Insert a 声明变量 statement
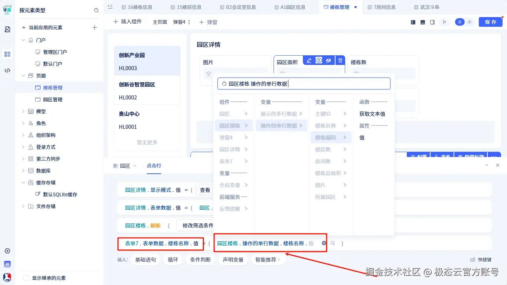507x285 pixels. (233, 260)
